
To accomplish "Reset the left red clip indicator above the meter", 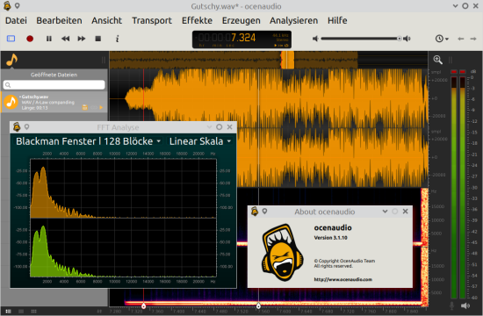I will coord(454,72).
